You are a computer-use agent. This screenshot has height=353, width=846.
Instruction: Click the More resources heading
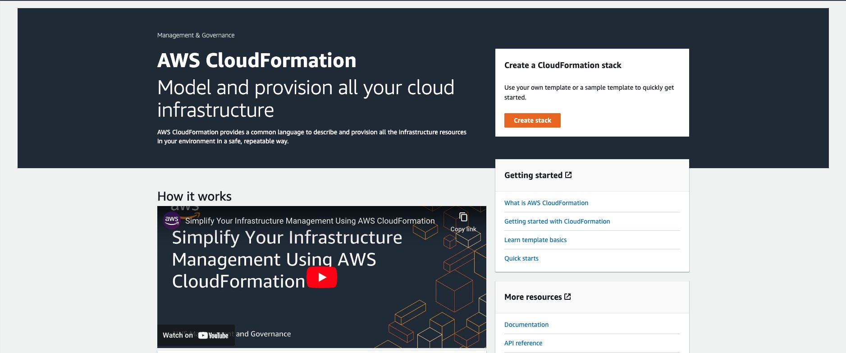pyautogui.click(x=533, y=297)
